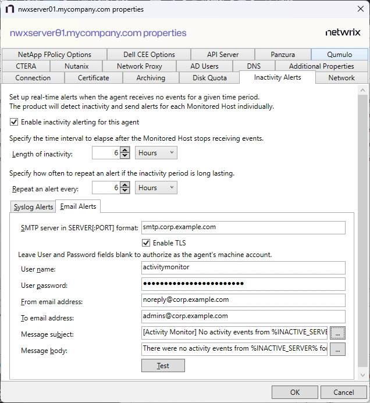Open the Additional Properties tab
This screenshot has height=403, width=370.
321,66
